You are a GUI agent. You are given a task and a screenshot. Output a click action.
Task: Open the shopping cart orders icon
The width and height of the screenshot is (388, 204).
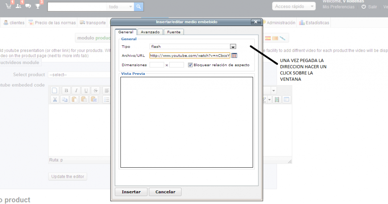(8, 6)
